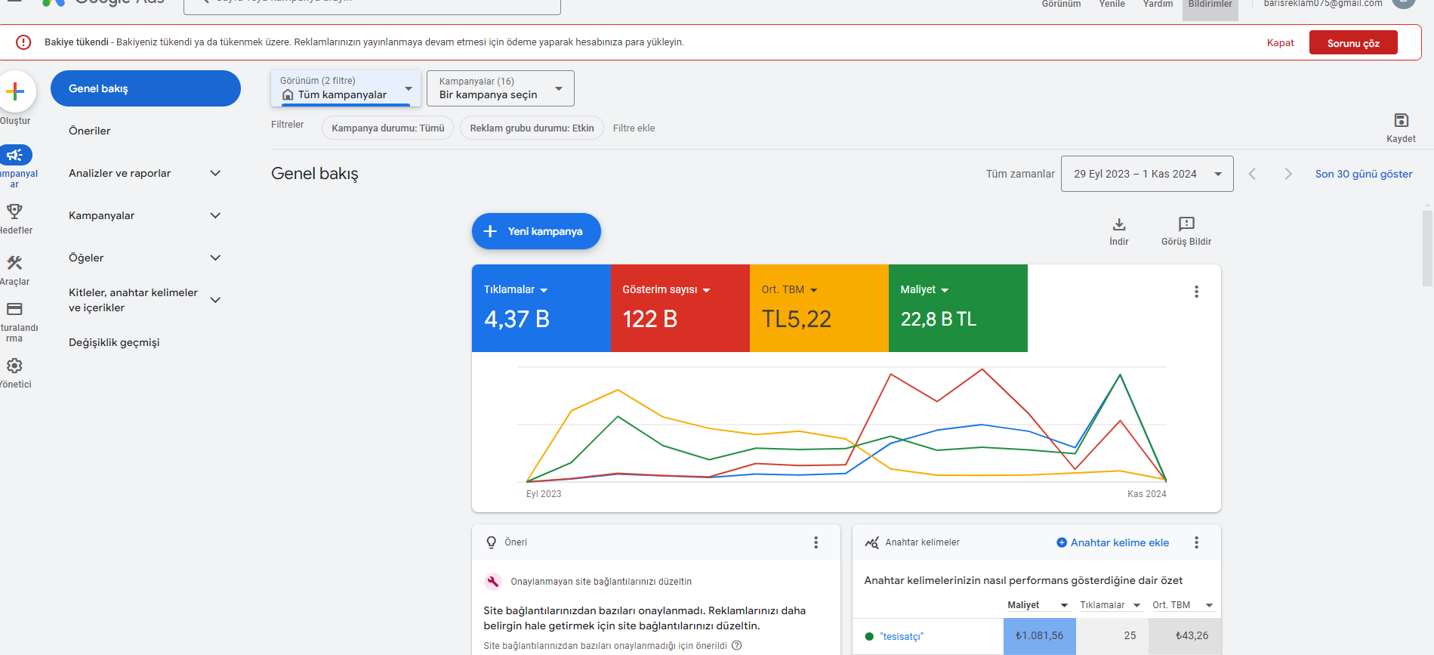Open the Kampanyalar megaphone sidebar icon
This screenshot has width=1434, height=655.
coord(14,155)
